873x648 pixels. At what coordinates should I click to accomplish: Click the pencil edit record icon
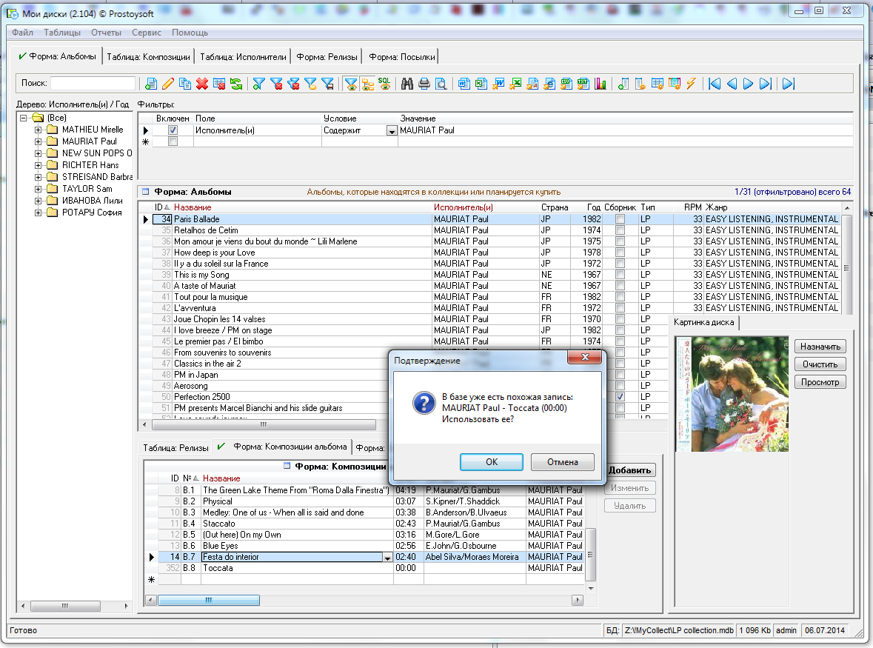[168, 84]
